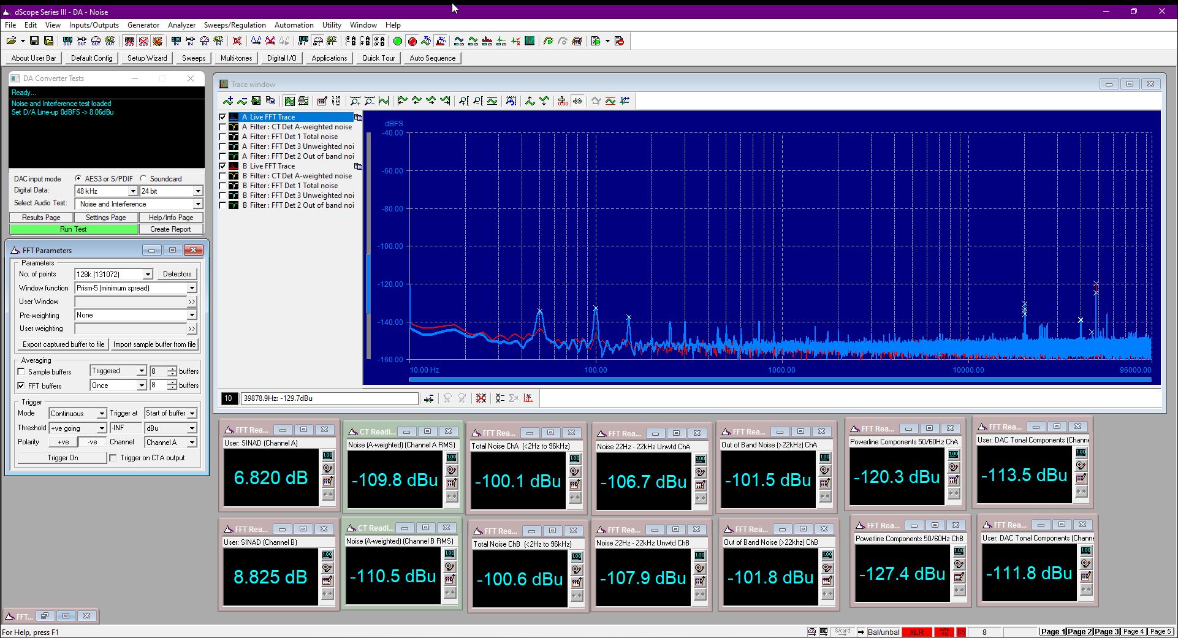1178x638 pixels.
Task: Select the Soundcard radio button
Action: click(x=143, y=178)
